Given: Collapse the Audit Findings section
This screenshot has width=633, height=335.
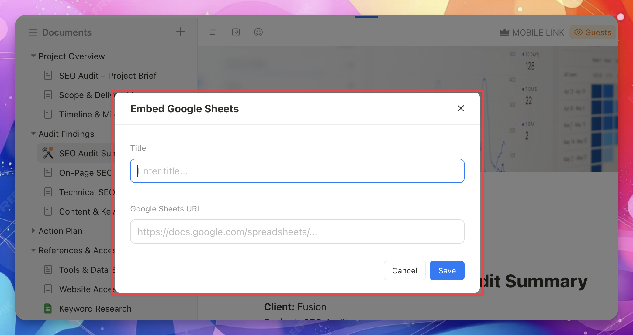Looking at the screenshot, I should pos(33,134).
